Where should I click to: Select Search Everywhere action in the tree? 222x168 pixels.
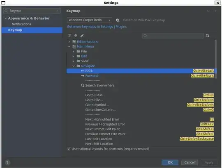100,85
